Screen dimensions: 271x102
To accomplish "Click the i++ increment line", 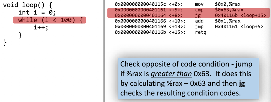I will pyautogui.click(x=41, y=28).
